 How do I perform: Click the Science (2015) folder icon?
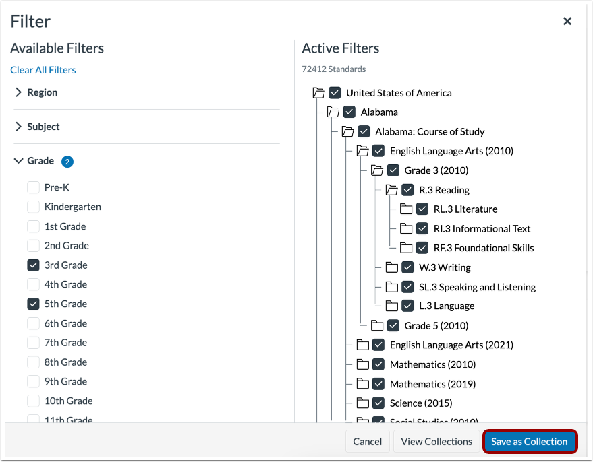[x=363, y=403]
